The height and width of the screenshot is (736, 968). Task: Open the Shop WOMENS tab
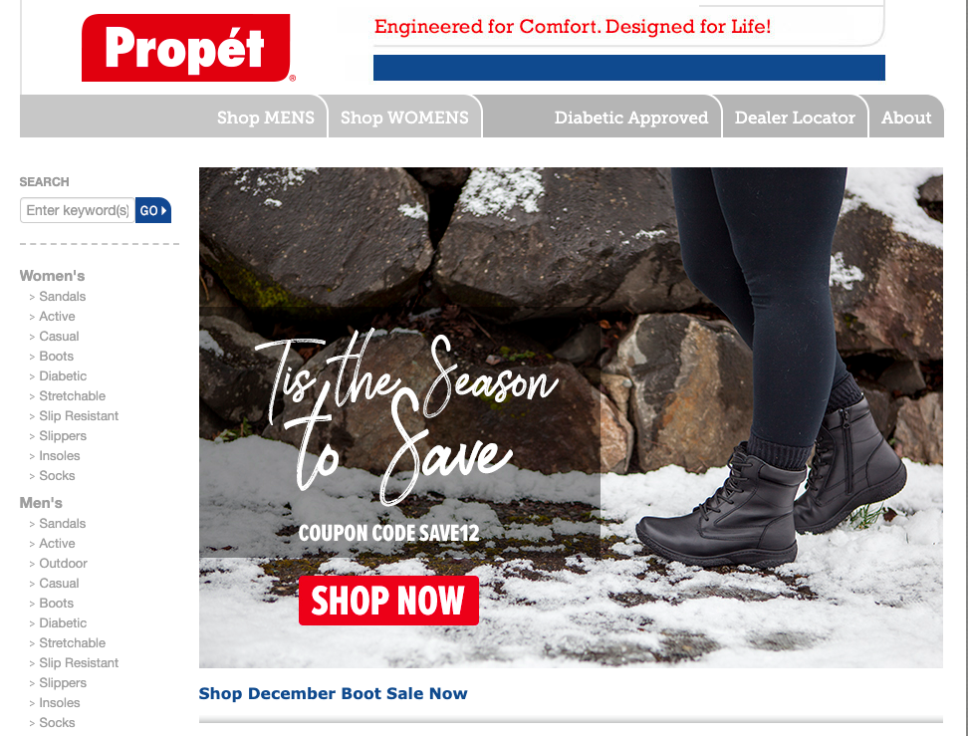(x=404, y=118)
